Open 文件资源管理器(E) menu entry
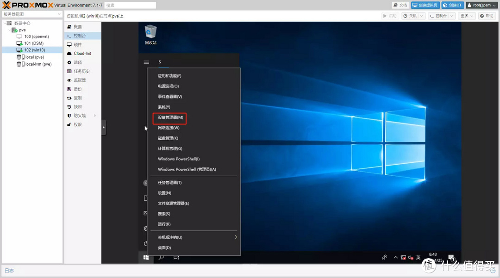This screenshot has height=278, width=500. (x=174, y=204)
